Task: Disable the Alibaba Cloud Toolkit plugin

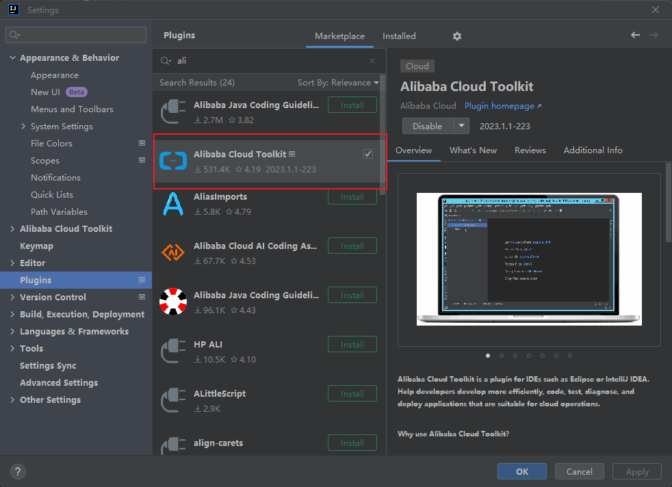Action: pos(427,126)
